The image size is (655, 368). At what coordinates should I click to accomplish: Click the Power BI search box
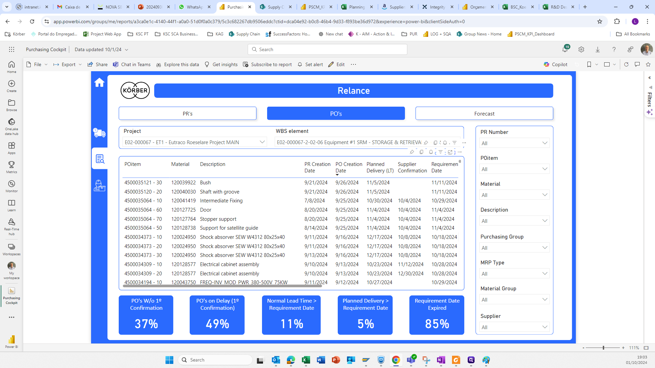[x=327, y=49]
